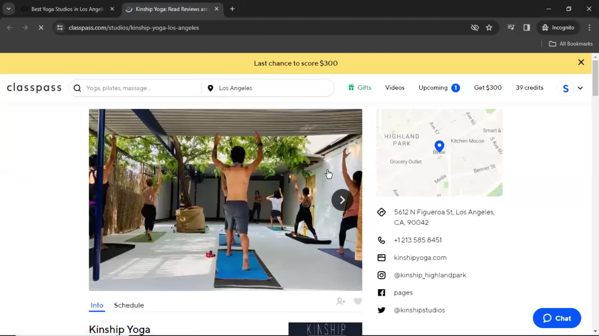Click the Kinship studio logo image
Image resolution: width=599 pixels, height=336 pixels.
tap(325, 329)
